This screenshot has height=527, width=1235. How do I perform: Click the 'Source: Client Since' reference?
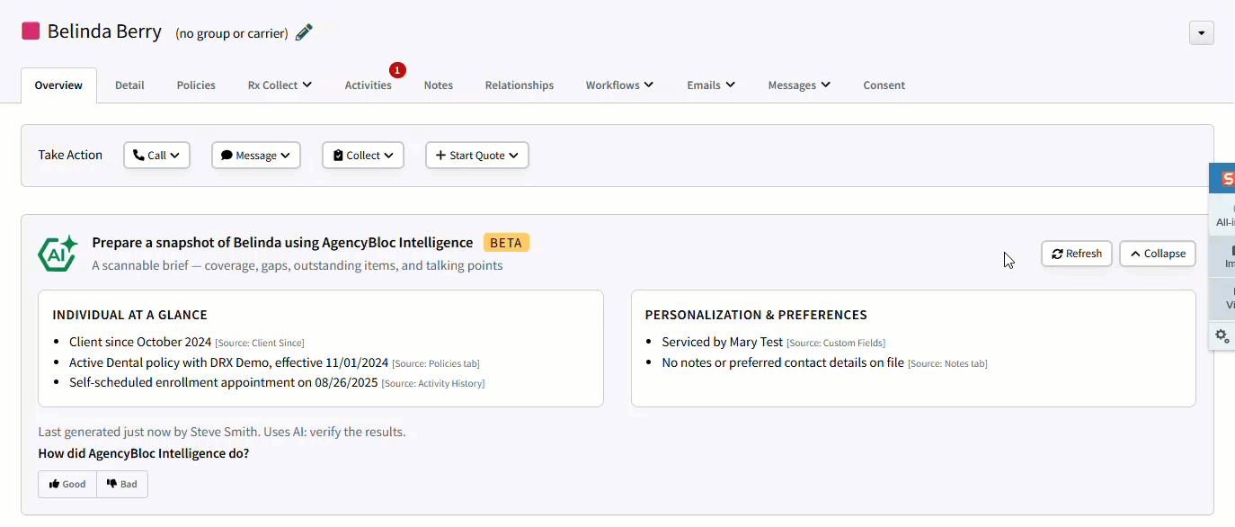point(260,343)
